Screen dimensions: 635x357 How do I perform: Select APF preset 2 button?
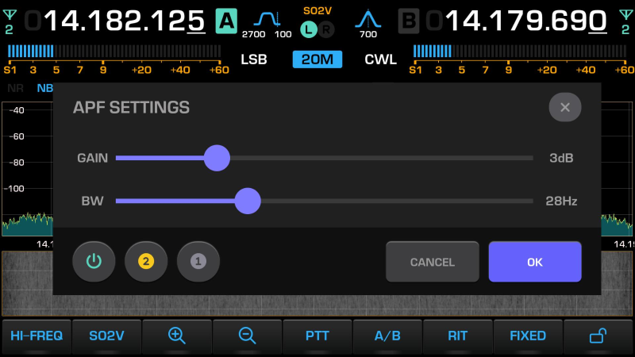[146, 261]
